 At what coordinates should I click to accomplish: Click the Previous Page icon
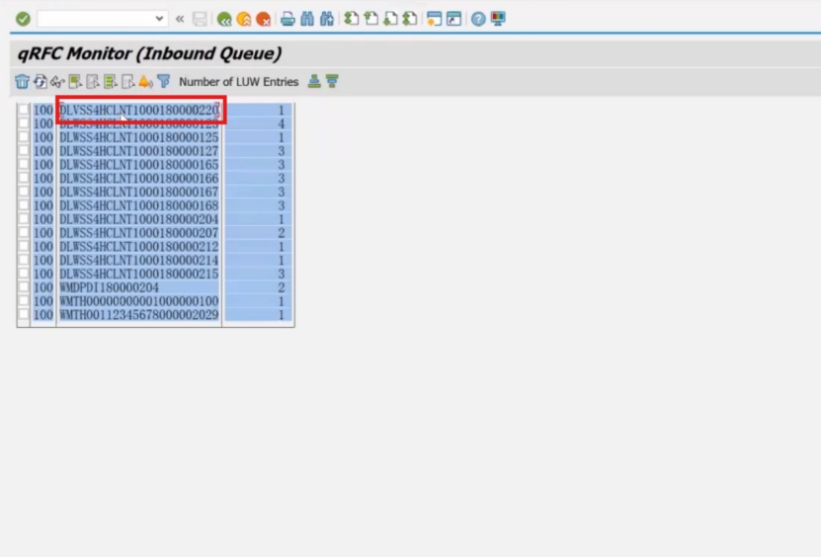click(371, 20)
